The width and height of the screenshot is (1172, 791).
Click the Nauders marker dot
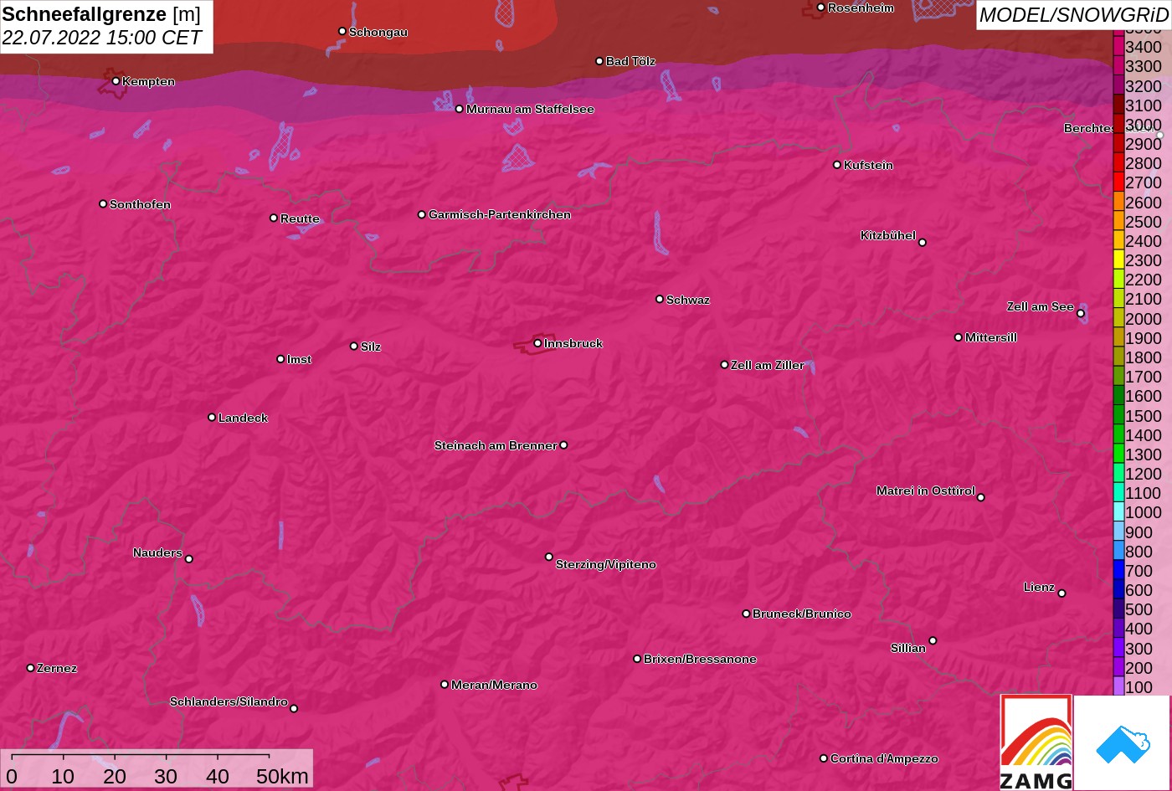click(188, 559)
